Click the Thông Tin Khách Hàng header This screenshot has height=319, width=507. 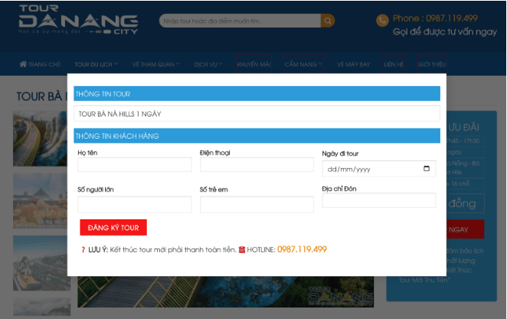point(257,136)
